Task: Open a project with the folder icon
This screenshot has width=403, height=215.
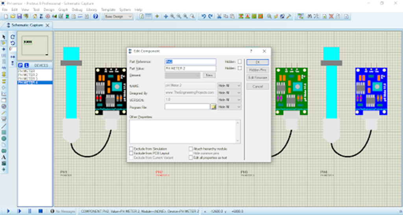Action: [x=13, y=17]
